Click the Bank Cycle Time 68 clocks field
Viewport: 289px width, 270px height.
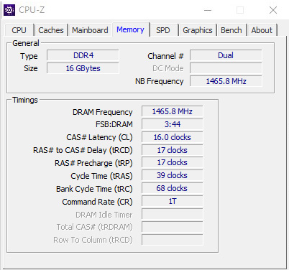[x=172, y=188]
